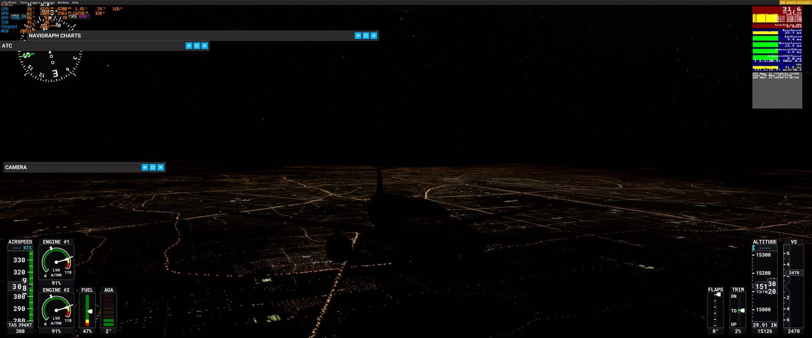Click the fuel 47% value
The image size is (812, 338).
point(87,331)
